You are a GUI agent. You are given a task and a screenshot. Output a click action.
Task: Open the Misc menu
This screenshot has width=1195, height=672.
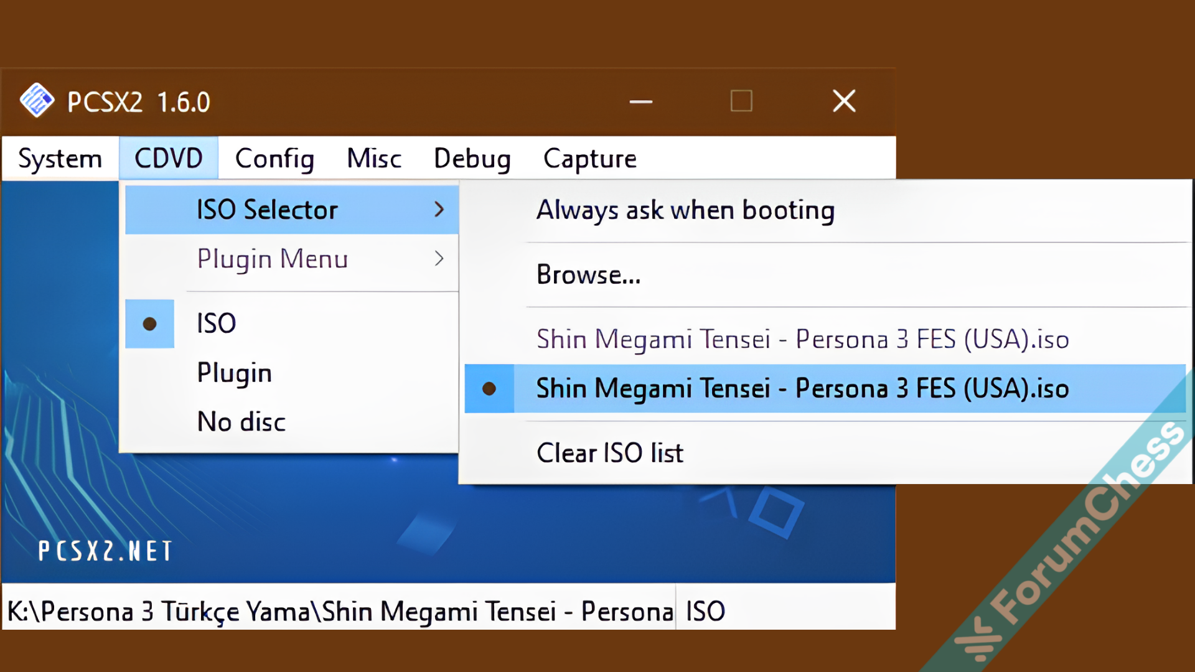click(x=374, y=159)
